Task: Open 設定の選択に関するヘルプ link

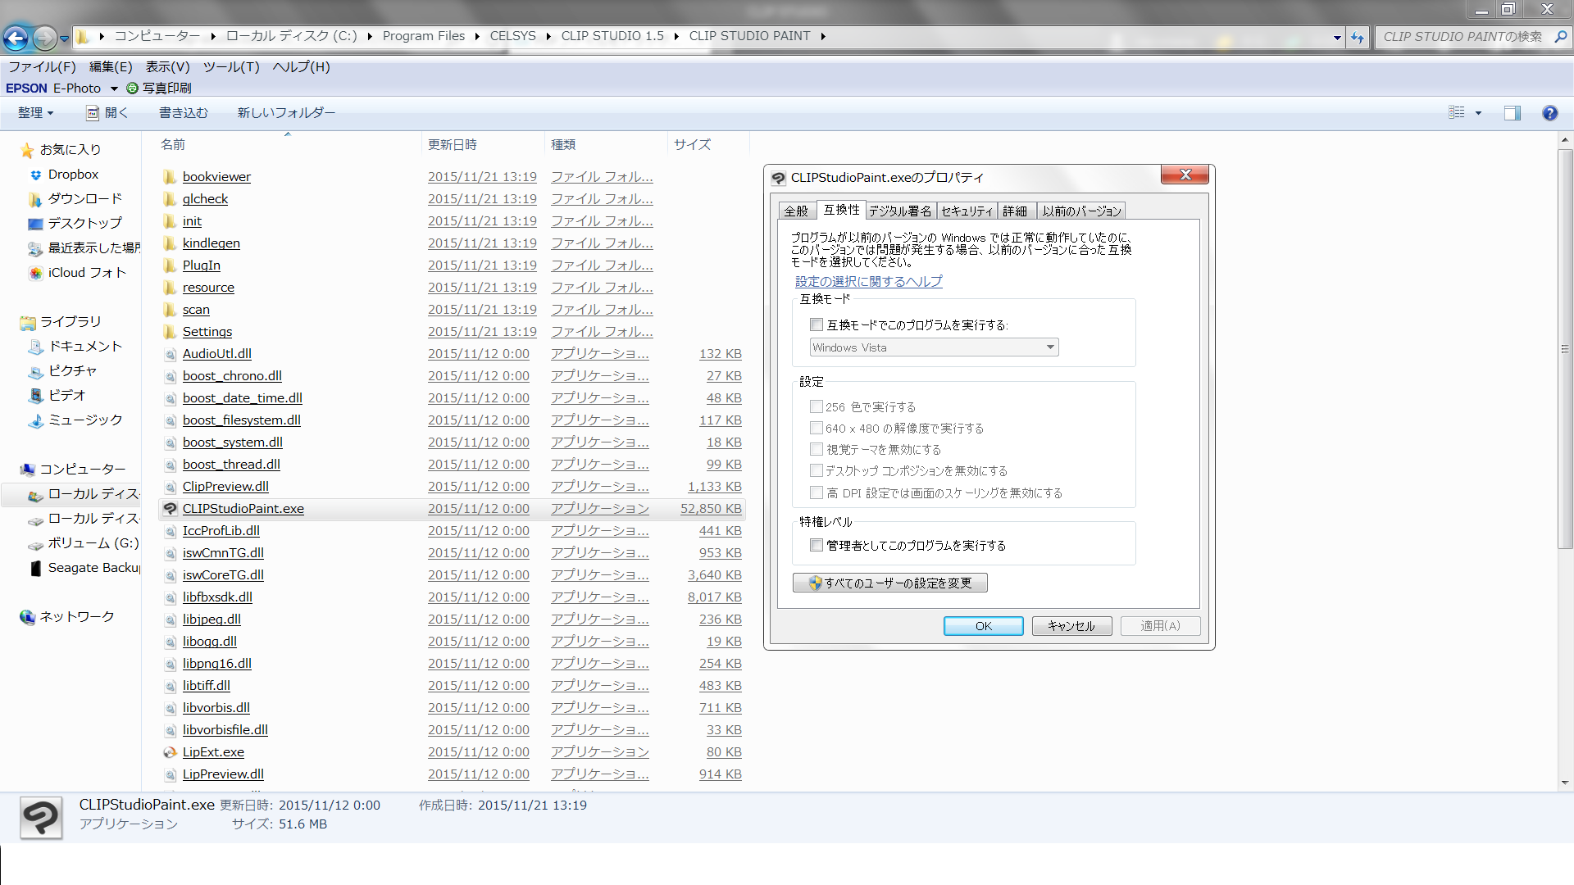Action: (868, 281)
